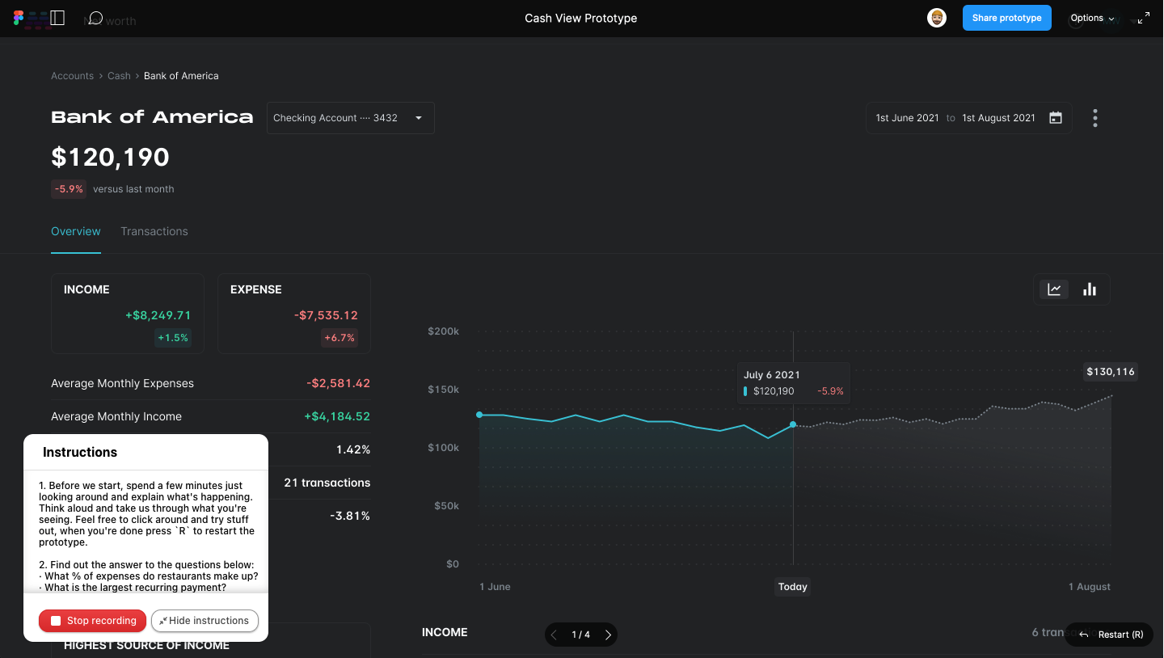Click the $120,190 balance amount
This screenshot has width=1164, height=658.
(111, 157)
